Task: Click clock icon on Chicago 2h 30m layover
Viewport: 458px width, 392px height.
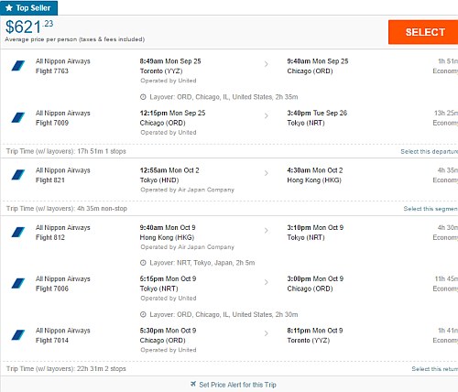Action: 143,314
